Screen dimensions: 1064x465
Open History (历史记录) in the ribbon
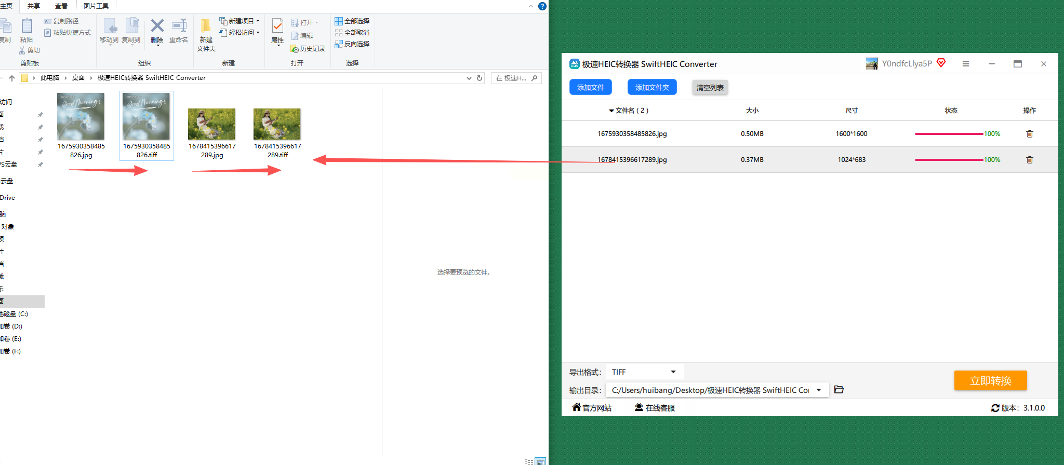(x=308, y=49)
